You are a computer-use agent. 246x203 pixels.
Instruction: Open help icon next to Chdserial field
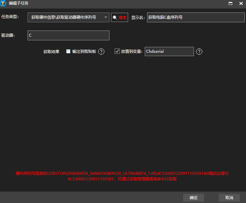click(x=199, y=51)
